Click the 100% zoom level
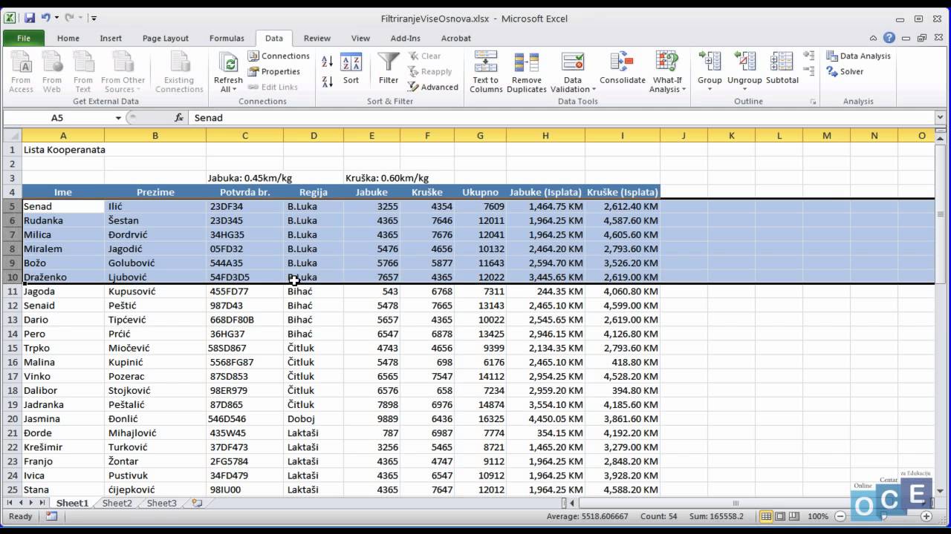 pos(817,516)
